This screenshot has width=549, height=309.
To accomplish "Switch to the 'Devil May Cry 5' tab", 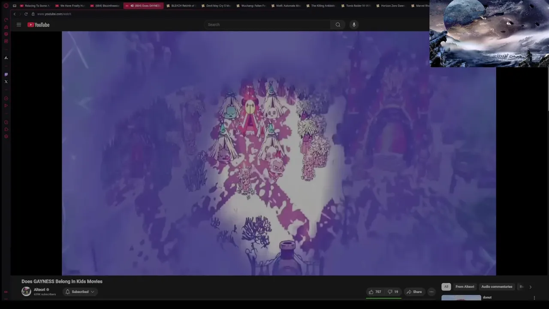I will (x=217, y=6).
